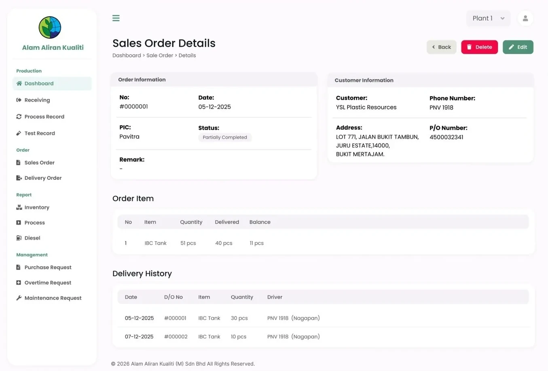Click the Process Record refresh icon
This screenshot has width=548, height=371.
pyautogui.click(x=19, y=117)
